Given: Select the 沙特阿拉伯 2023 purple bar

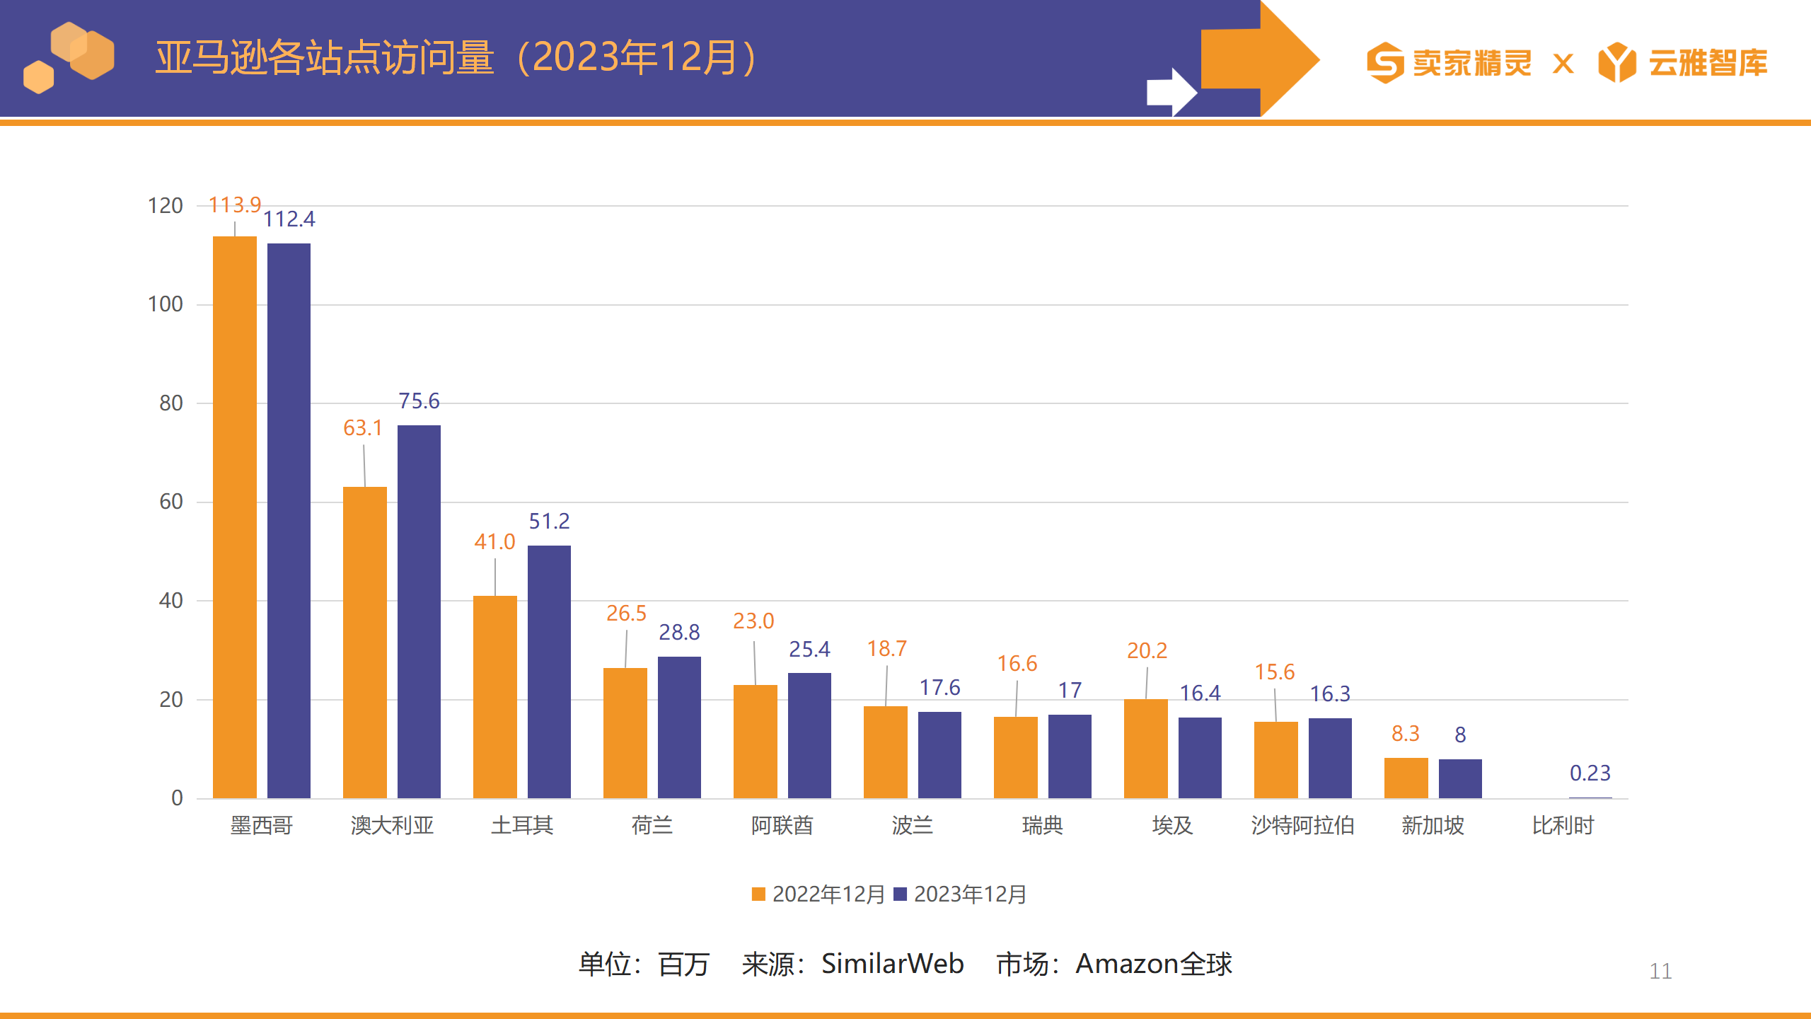Looking at the screenshot, I should [x=1330, y=758].
